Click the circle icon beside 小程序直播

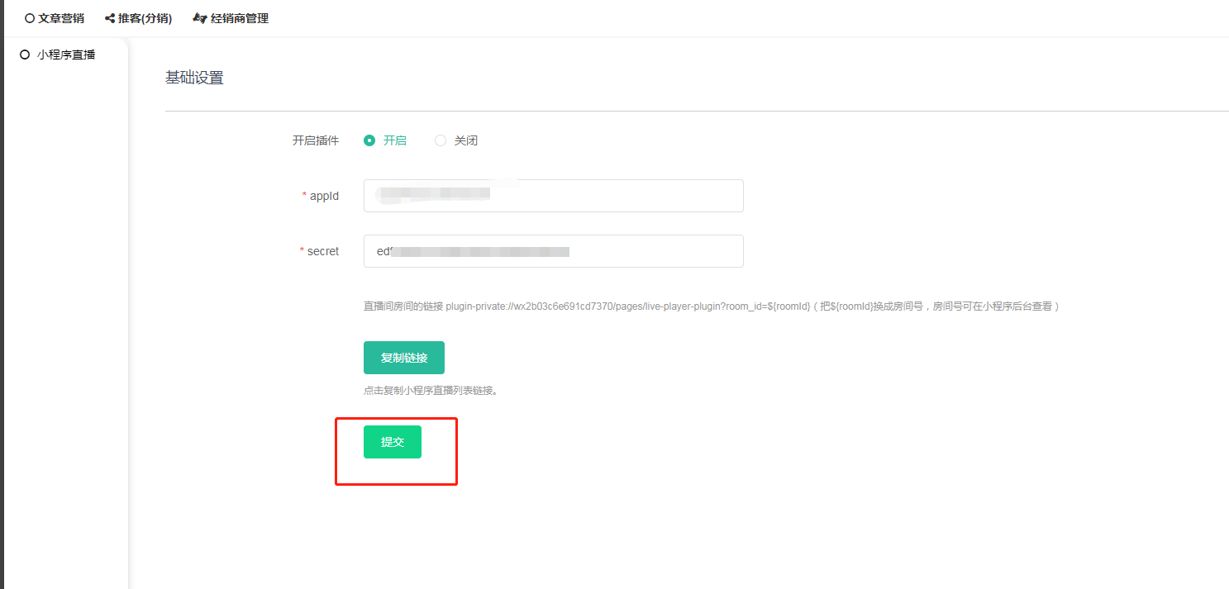(x=25, y=55)
